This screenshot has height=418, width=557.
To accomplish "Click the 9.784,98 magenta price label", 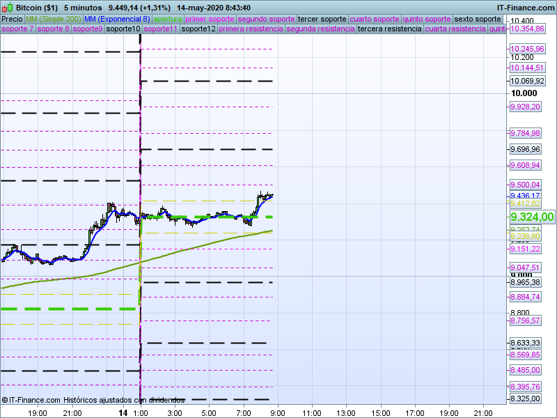I will pyautogui.click(x=526, y=133).
